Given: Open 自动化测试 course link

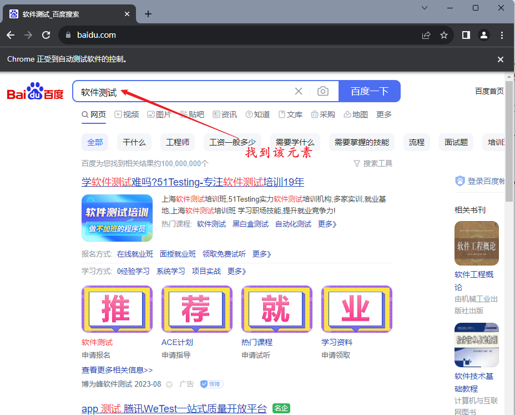Looking at the screenshot, I should tap(293, 224).
